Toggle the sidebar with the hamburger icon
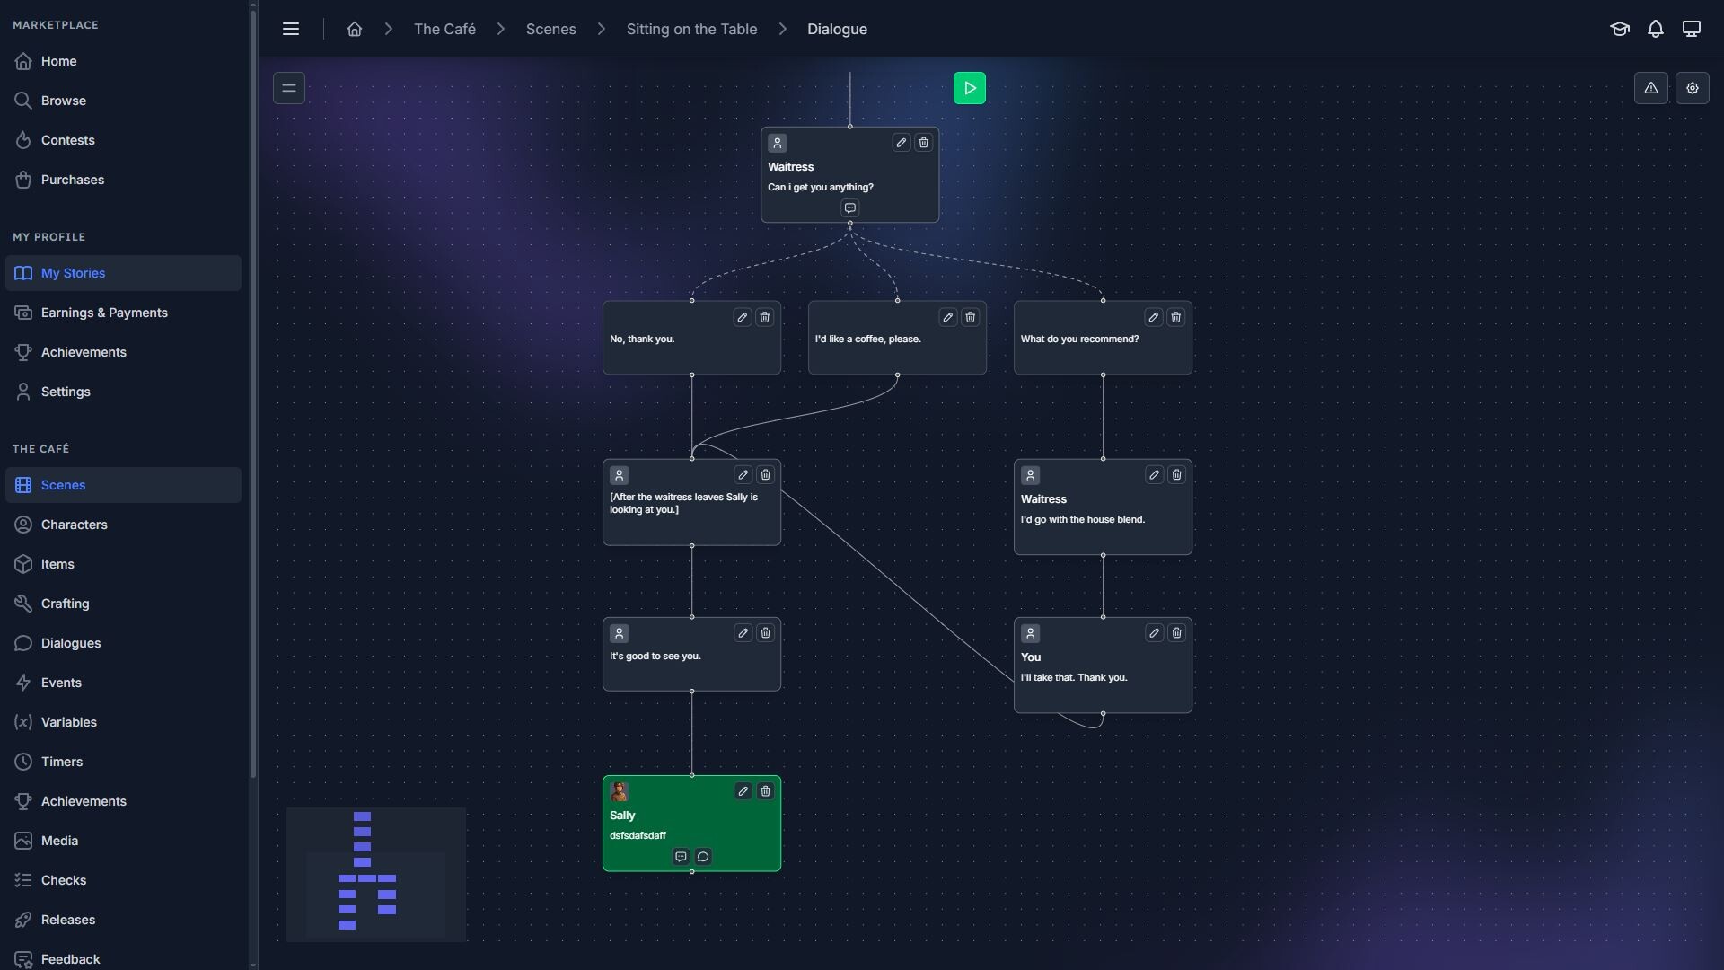 (x=291, y=29)
